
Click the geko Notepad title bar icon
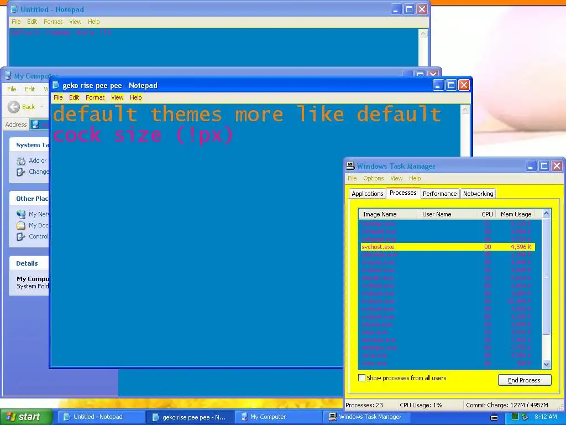[x=56, y=85]
